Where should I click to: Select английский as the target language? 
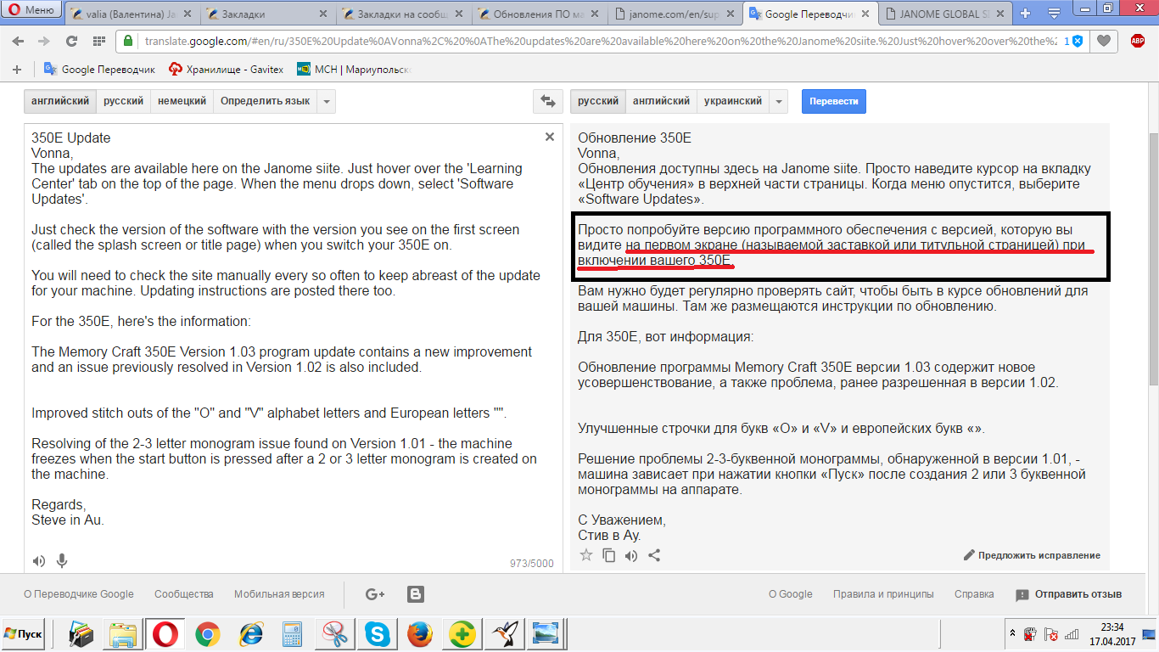pyautogui.click(x=661, y=101)
